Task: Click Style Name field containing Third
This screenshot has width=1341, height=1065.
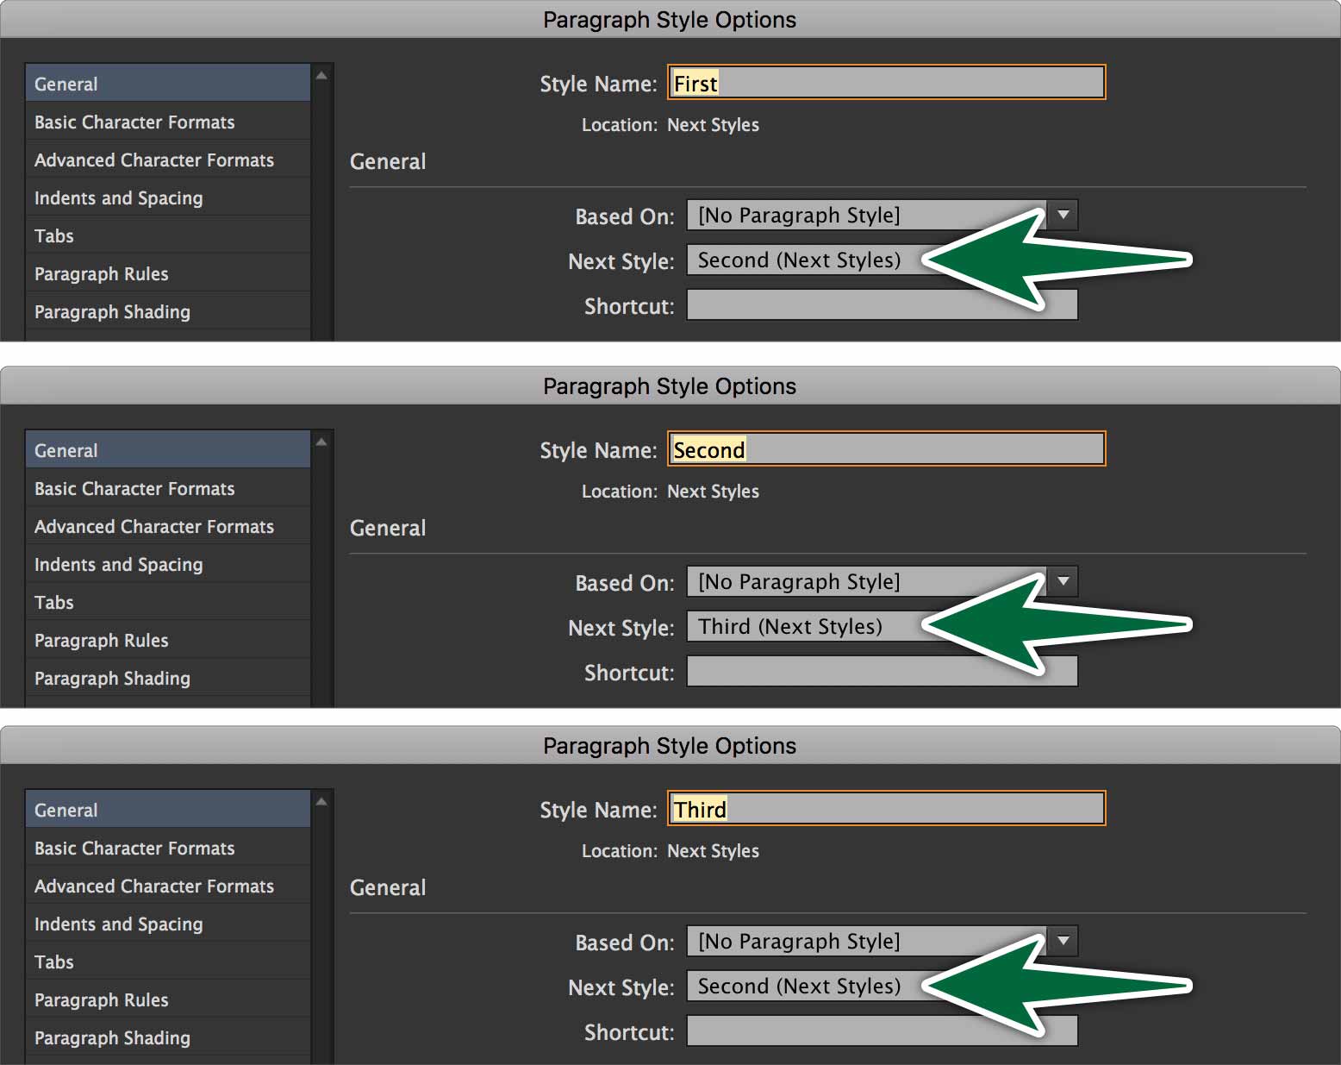Action: (886, 809)
